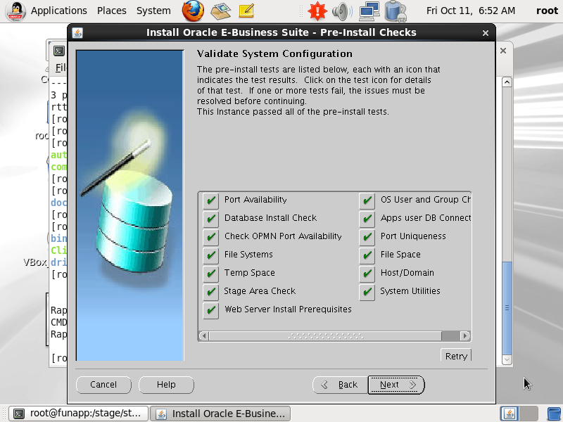Click the trash icon in bottom panel
The image size is (563, 422).
[x=554, y=414]
